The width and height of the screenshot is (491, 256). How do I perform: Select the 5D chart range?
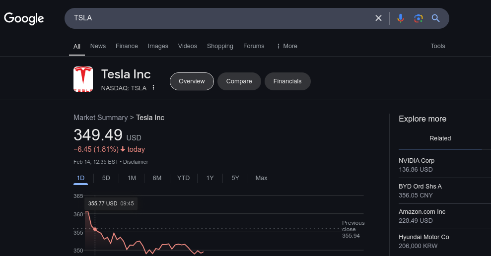(106, 178)
